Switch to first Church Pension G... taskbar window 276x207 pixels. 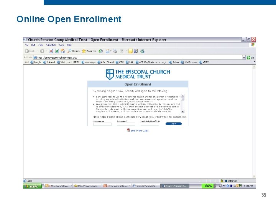click(x=146, y=186)
